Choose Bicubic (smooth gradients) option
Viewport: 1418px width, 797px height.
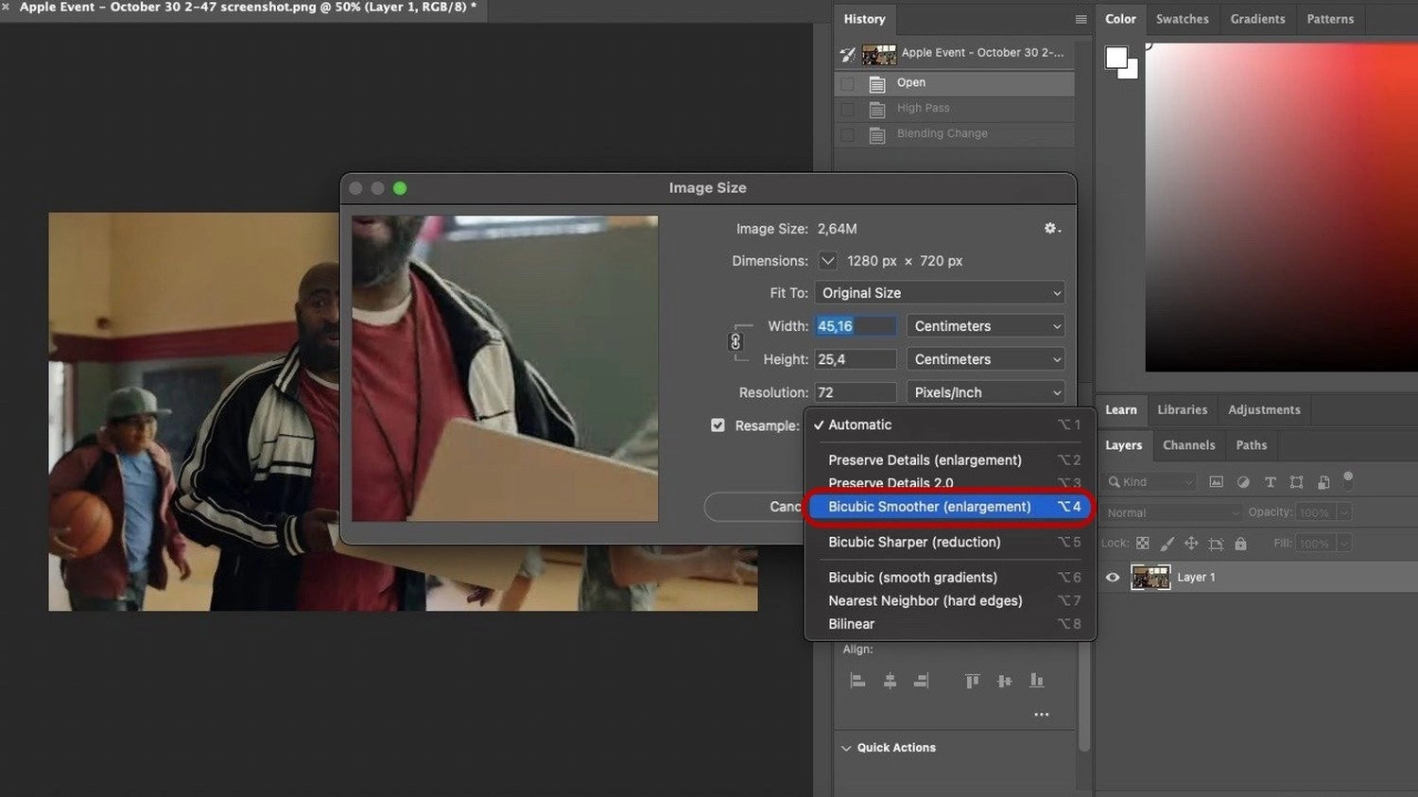[950, 578]
